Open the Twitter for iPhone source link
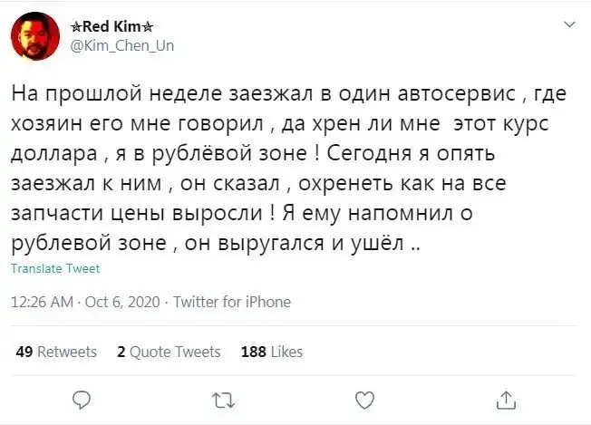Image resolution: width=591 pixels, height=425 pixels. (231, 302)
